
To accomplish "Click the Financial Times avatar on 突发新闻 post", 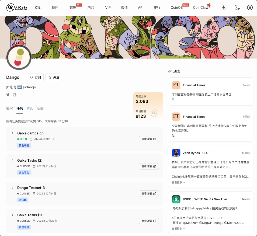I will [x=176, y=116].
